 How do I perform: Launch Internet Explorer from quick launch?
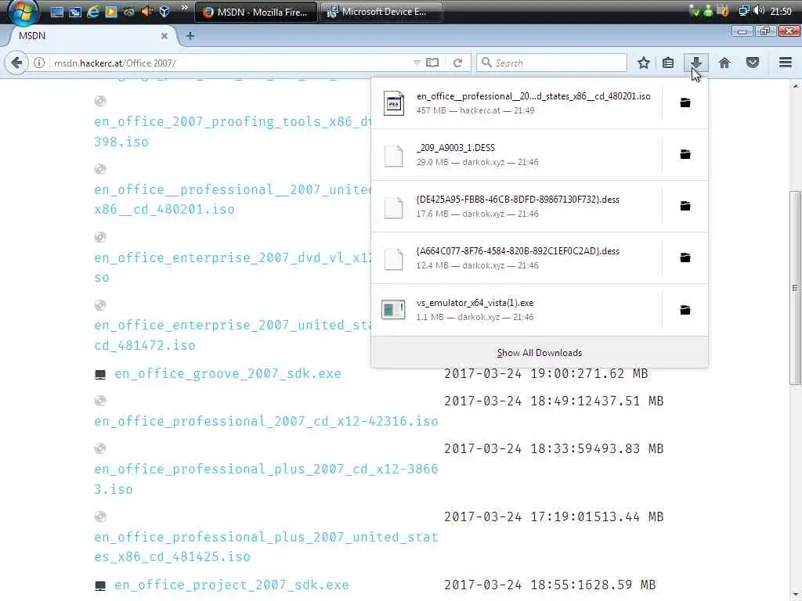click(x=92, y=12)
